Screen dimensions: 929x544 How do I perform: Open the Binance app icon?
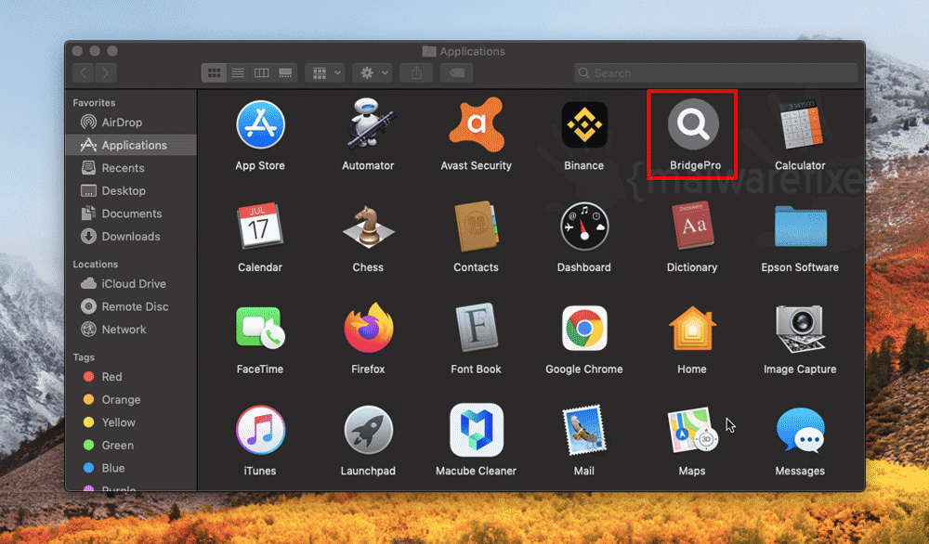[x=584, y=124]
